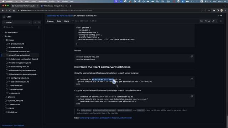228x128 pixels.
Task: Follow Generating Kubernetes Configuration Files link
Action: pos(106,118)
